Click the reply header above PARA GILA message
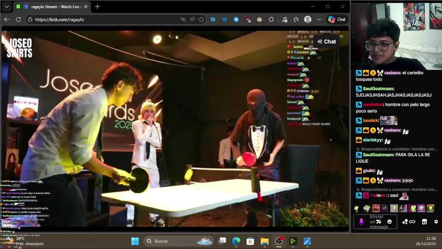The width and height of the screenshot is (442, 249). pos(397,149)
